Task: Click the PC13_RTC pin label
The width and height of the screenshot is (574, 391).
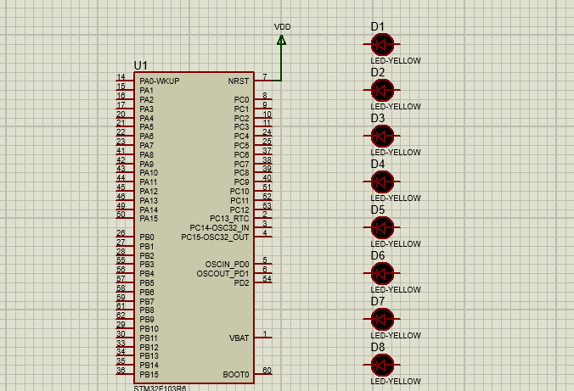Action: point(229,218)
